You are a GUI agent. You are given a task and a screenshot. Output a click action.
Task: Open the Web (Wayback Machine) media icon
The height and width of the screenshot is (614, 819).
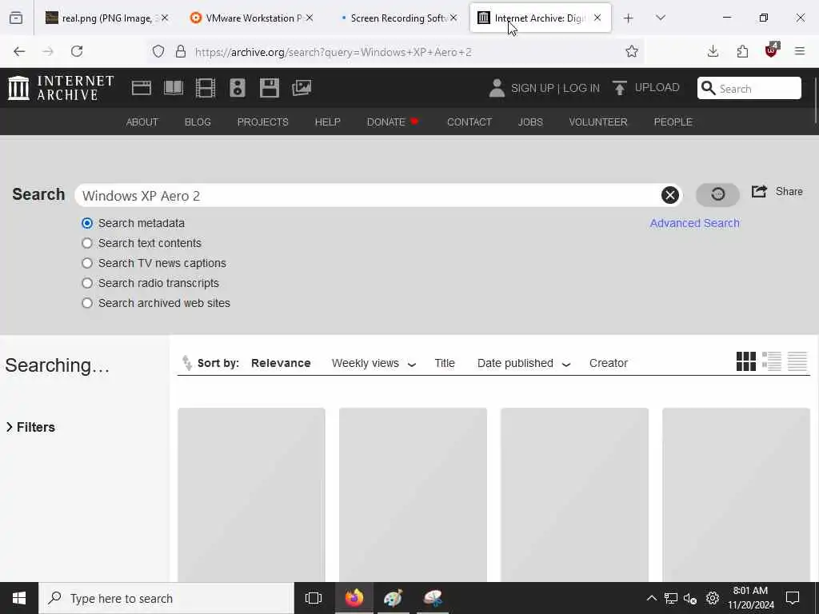(x=141, y=88)
